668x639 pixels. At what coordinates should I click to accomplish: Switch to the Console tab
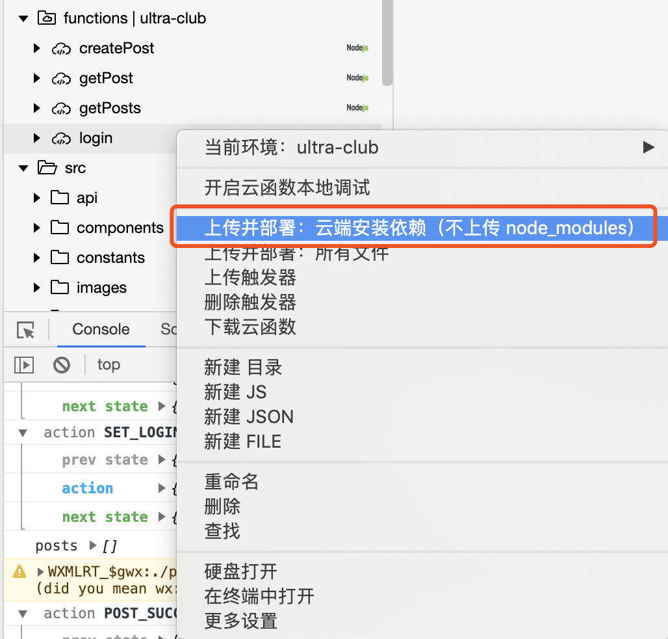[101, 329]
